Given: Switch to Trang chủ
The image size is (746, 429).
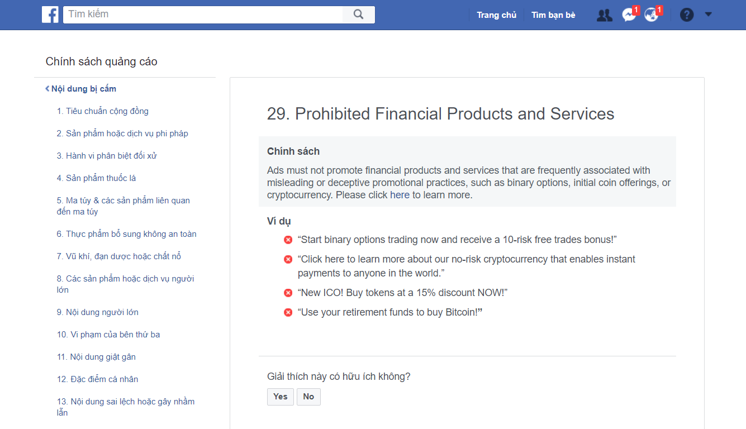Looking at the screenshot, I should coord(496,15).
